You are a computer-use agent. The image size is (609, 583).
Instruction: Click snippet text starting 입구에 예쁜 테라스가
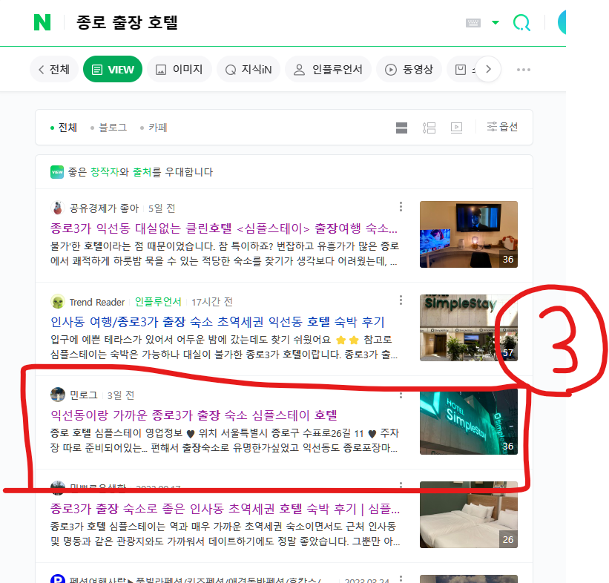[x=224, y=347]
